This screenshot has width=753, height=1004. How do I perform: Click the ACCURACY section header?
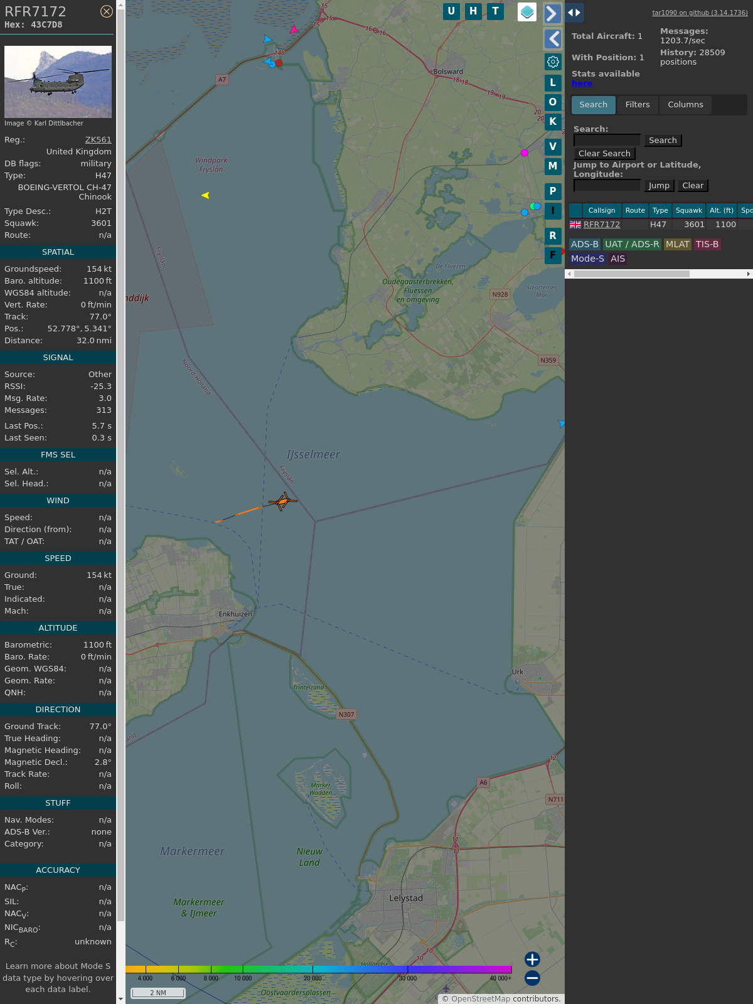pyautogui.click(x=58, y=870)
